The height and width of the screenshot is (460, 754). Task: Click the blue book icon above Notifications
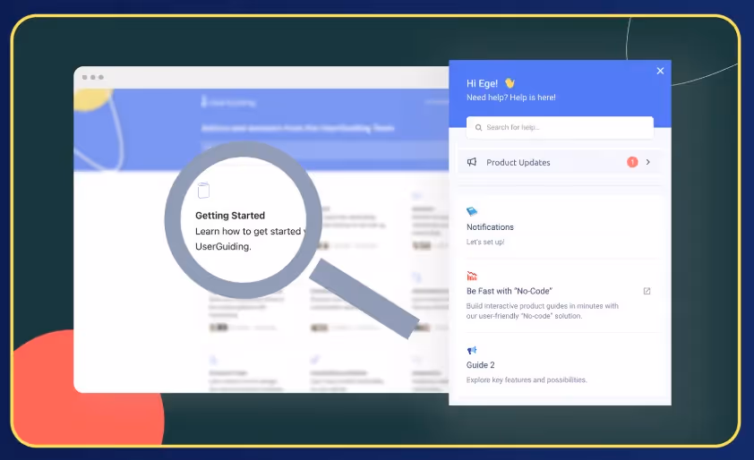pyautogui.click(x=472, y=211)
